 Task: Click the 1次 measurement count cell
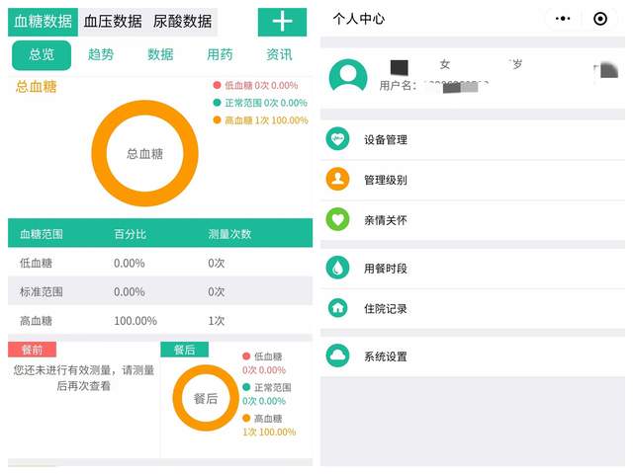tap(217, 320)
